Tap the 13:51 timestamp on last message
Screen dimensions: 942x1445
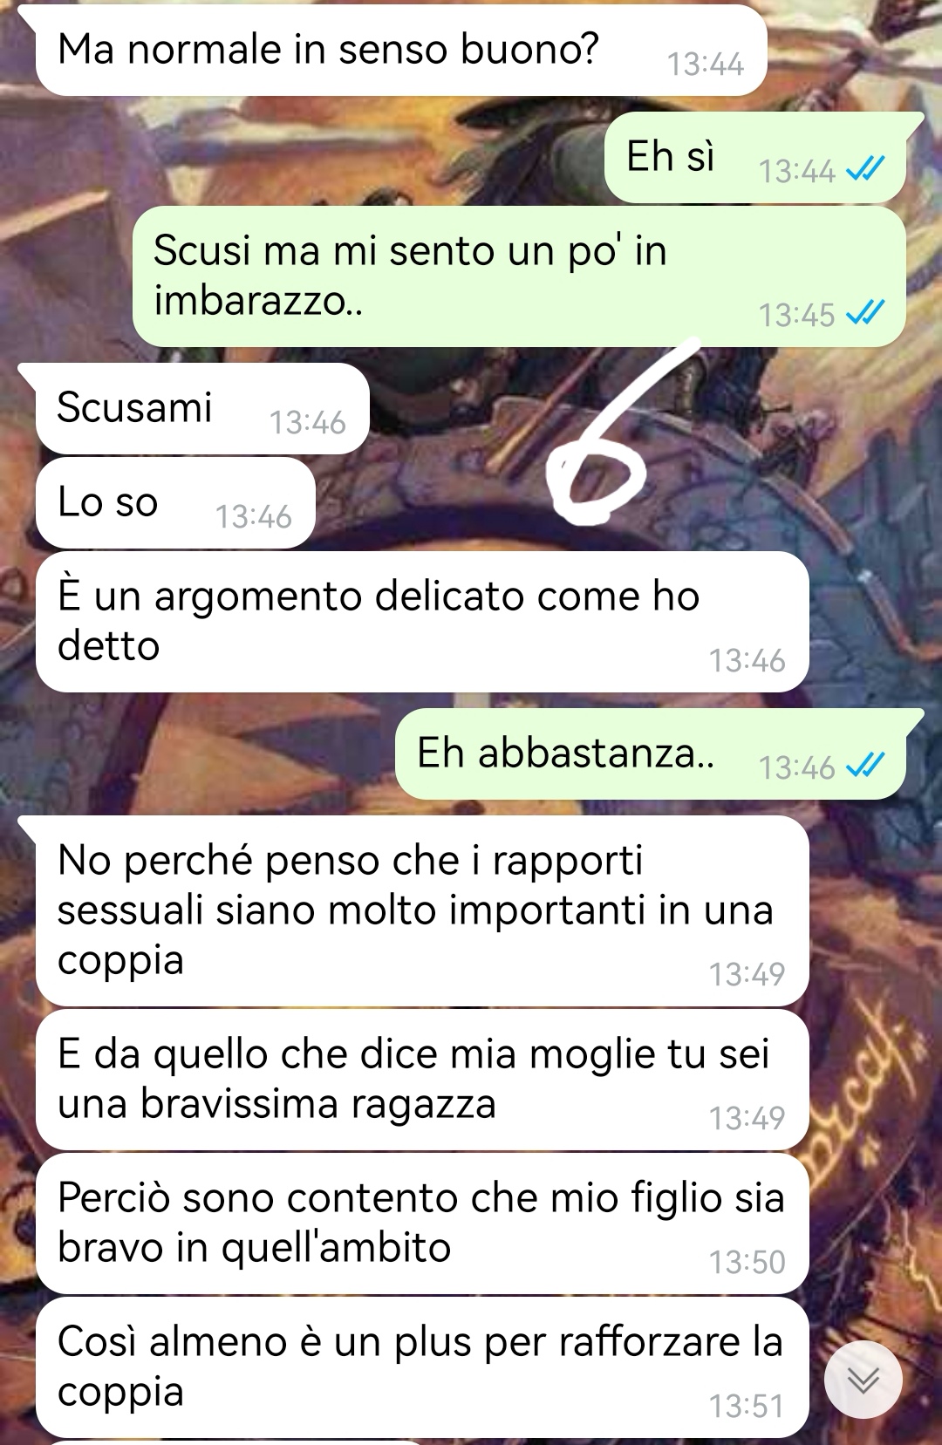[747, 1406]
